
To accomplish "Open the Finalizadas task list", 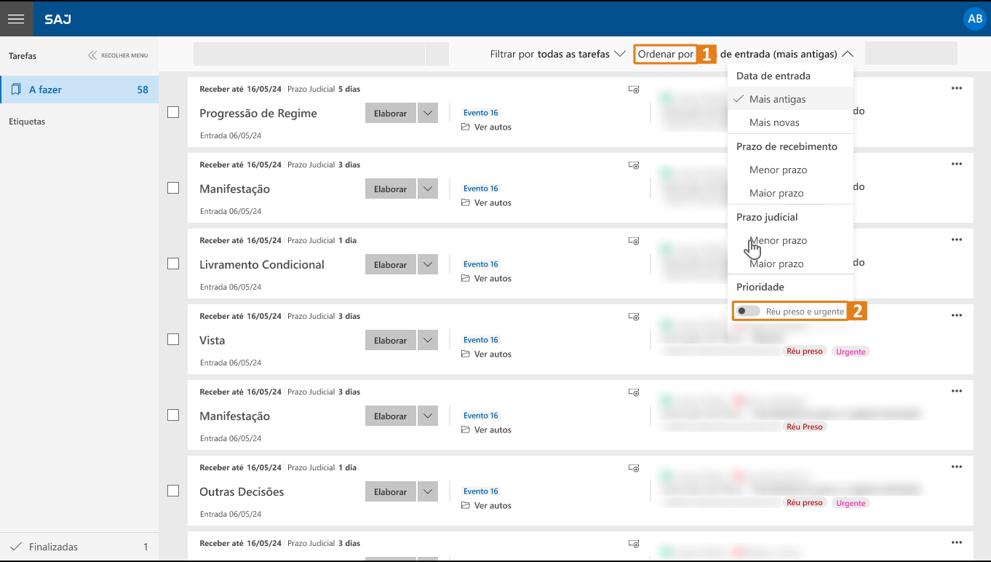I will [x=53, y=547].
